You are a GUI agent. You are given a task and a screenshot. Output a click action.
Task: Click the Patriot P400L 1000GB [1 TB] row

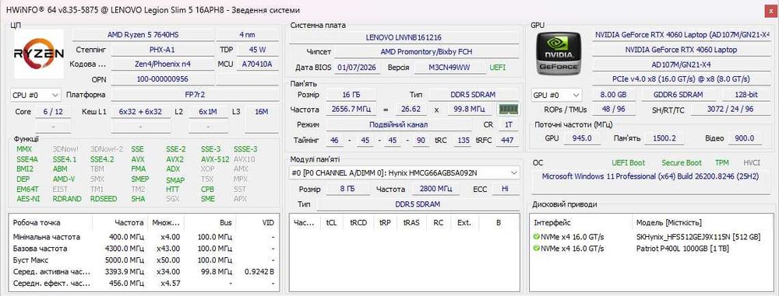click(650, 249)
